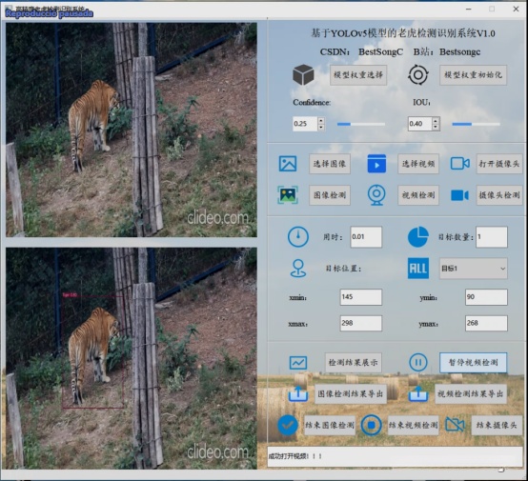Decrease Confidence value with down arrow

tap(321, 128)
